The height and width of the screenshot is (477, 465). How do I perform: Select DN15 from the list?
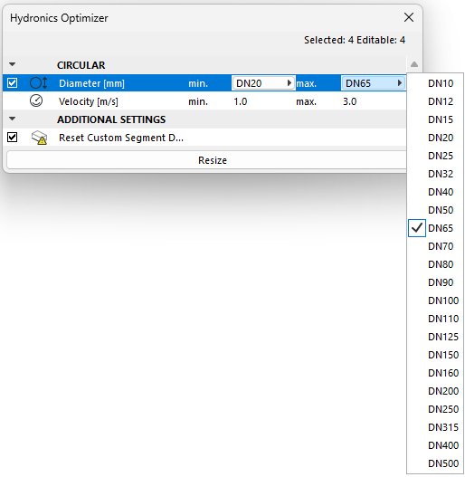coord(435,119)
